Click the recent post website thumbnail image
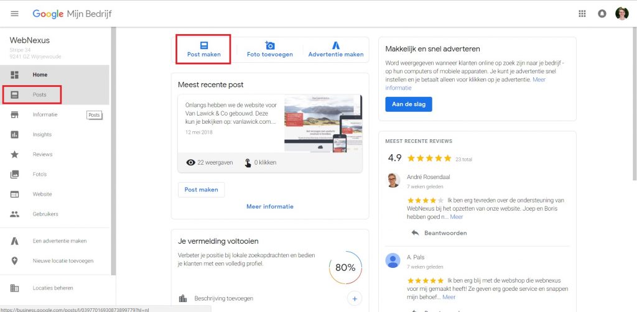Image resolution: width=637 pixels, height=312 pixels. pos(323,124)
